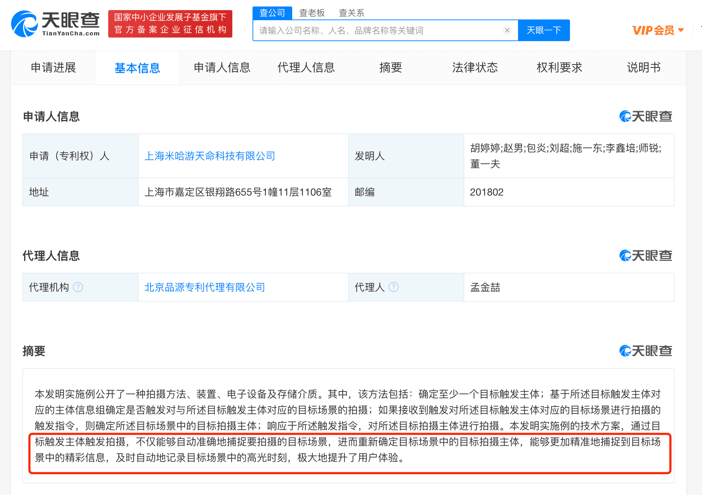
Task: Select the 权利要求 tab
Action: tap(560, 67)
